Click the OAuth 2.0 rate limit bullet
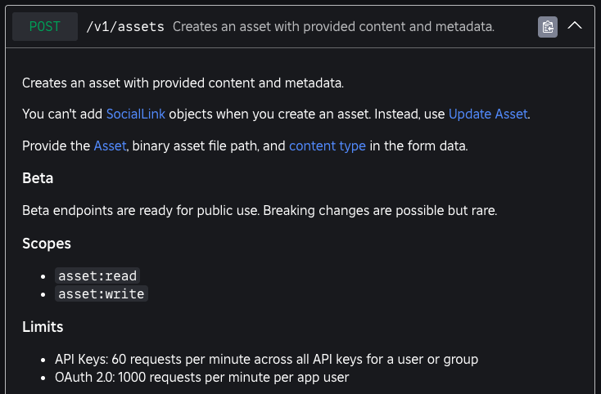Screen dimensions: 601x394 pyautogui.click(x=201, y=377)
